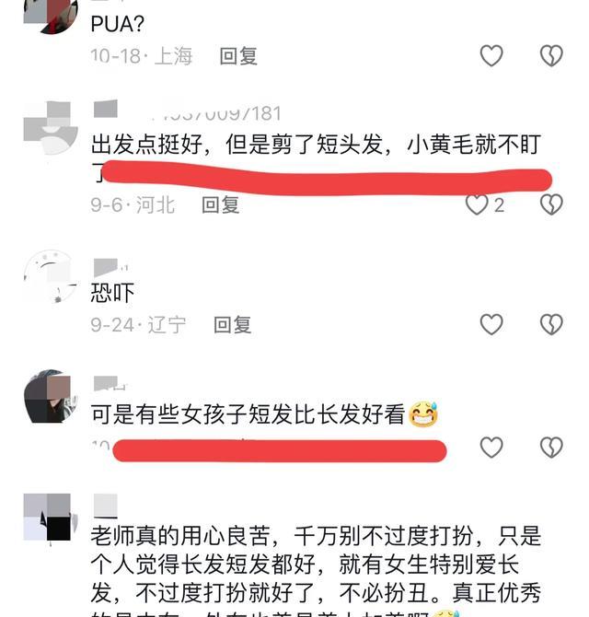Dislike the 短发比长发好看 comment

pyautogui.click(x=551, y=448)
